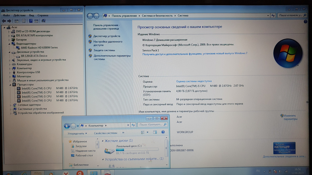The height and width of the screenshot is (175, 312).
Task: Open Дополнительные параметры системы link
Action: pos(112,58)
